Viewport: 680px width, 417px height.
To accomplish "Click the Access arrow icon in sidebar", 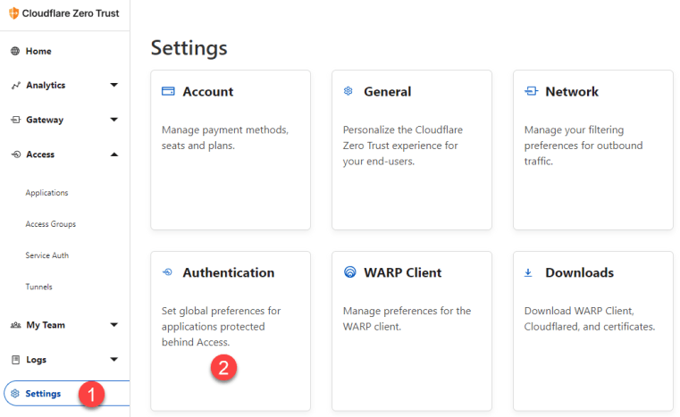I will [x=15, y=154].
